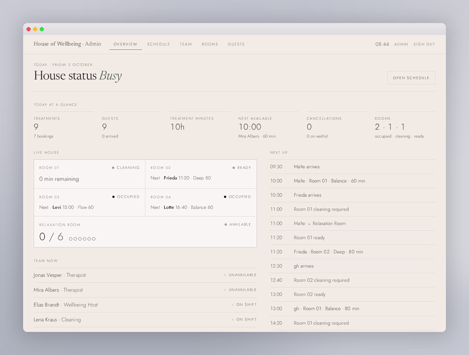Click the gh Room 01 Balance 80 min entry

tap(353, 309)
